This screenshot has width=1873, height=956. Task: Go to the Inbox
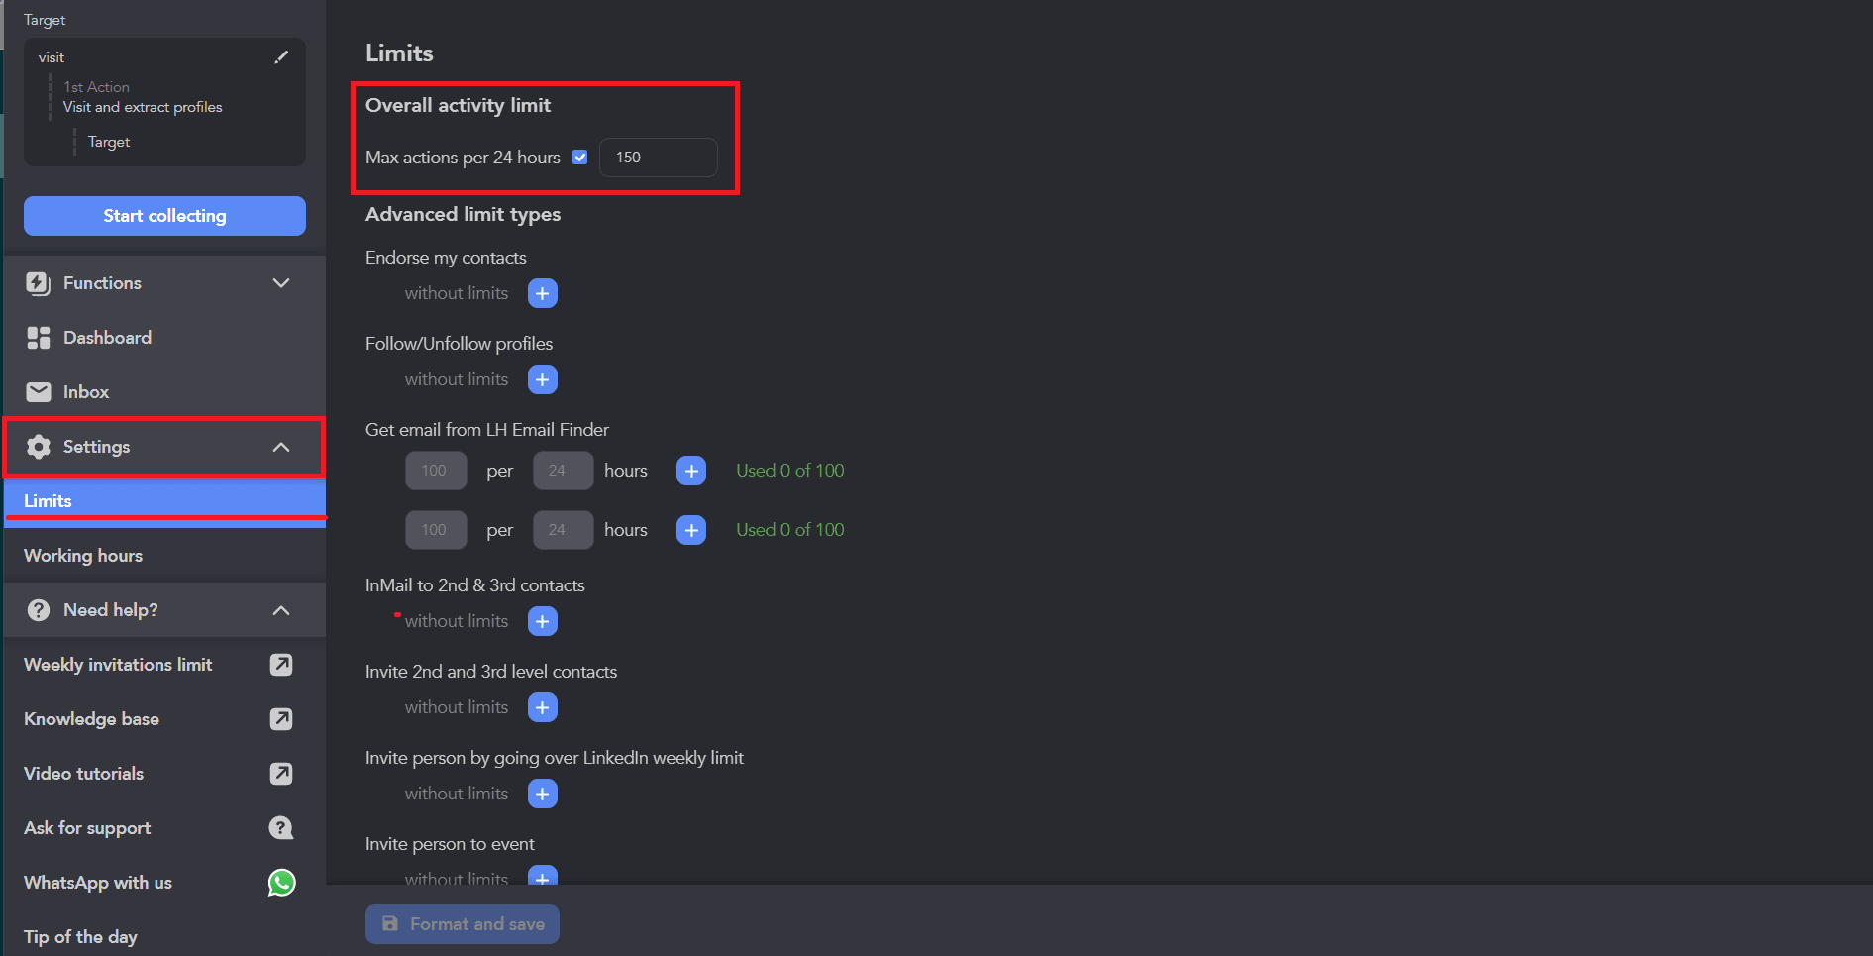86,392
